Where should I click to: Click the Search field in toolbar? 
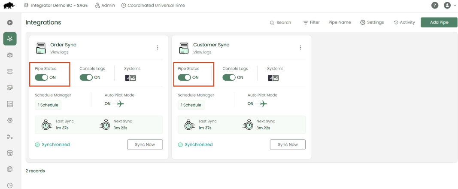[280, 22]
